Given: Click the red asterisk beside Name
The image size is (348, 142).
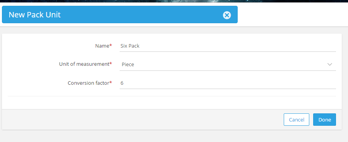Looking at the screenshot, I should (111, 45).
